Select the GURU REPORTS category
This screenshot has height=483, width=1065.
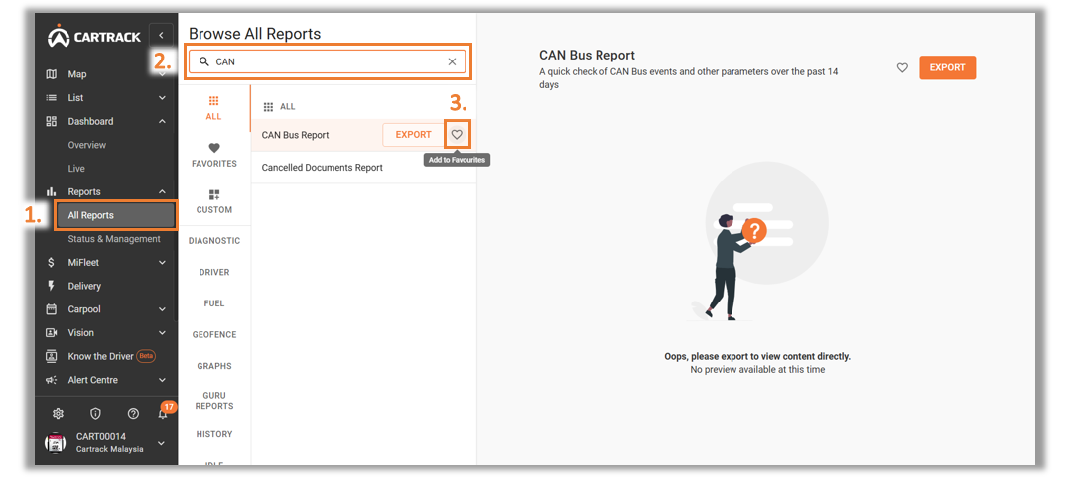click(214, 401)
